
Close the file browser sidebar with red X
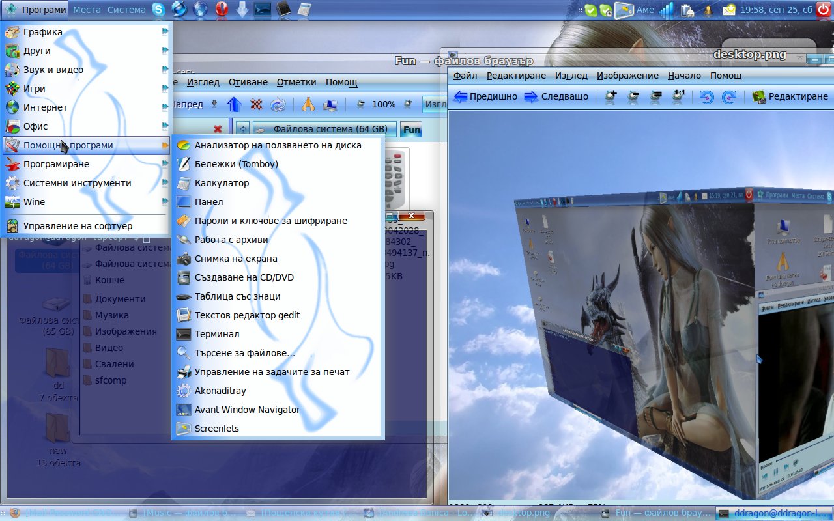(218, 129)
